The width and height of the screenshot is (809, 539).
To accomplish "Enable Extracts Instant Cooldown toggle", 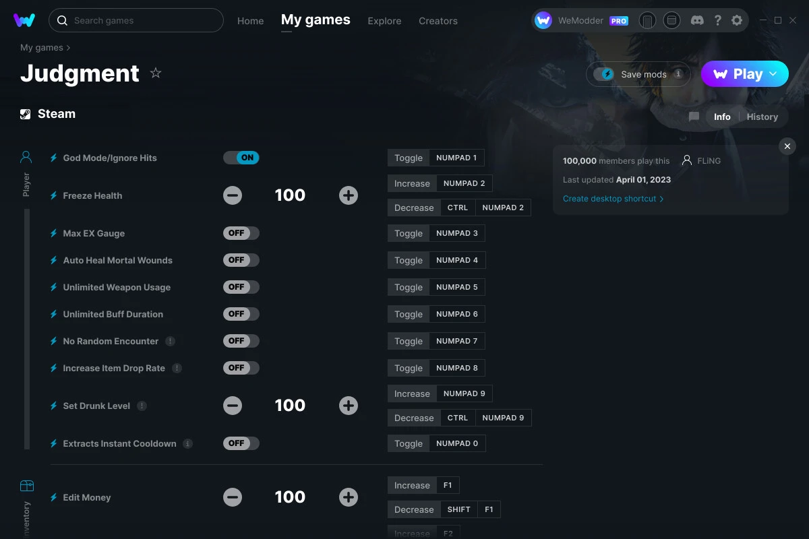I will pyautogui.click(x=241, y=443).
